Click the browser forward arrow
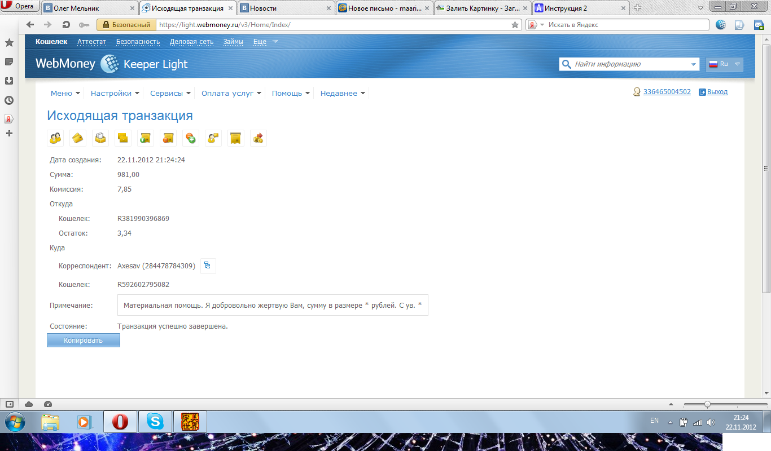The image size is (771, 451). point(48,25)
